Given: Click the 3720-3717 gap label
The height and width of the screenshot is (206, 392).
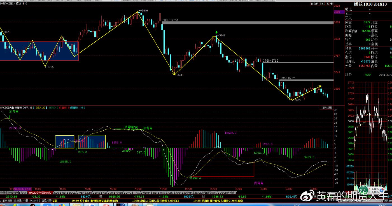Looking at the screenshot, I should tap(287, 78).
